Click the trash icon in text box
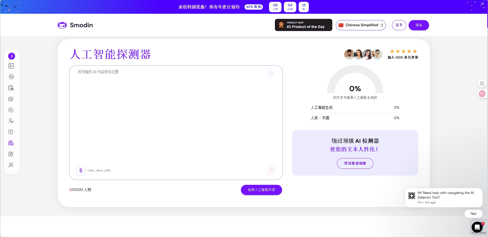488x237 pixels. point(271,170)
